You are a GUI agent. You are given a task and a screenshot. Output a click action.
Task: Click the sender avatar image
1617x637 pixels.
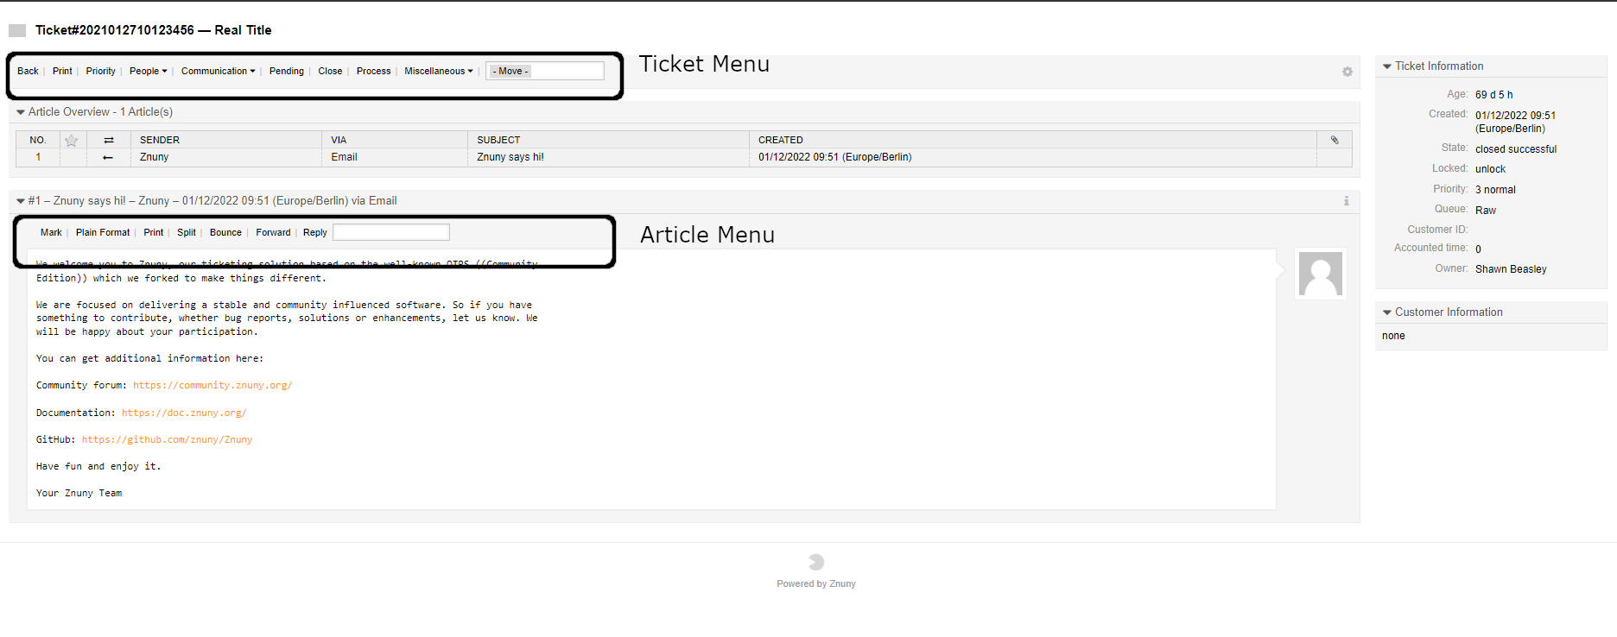pos(1320,274)
